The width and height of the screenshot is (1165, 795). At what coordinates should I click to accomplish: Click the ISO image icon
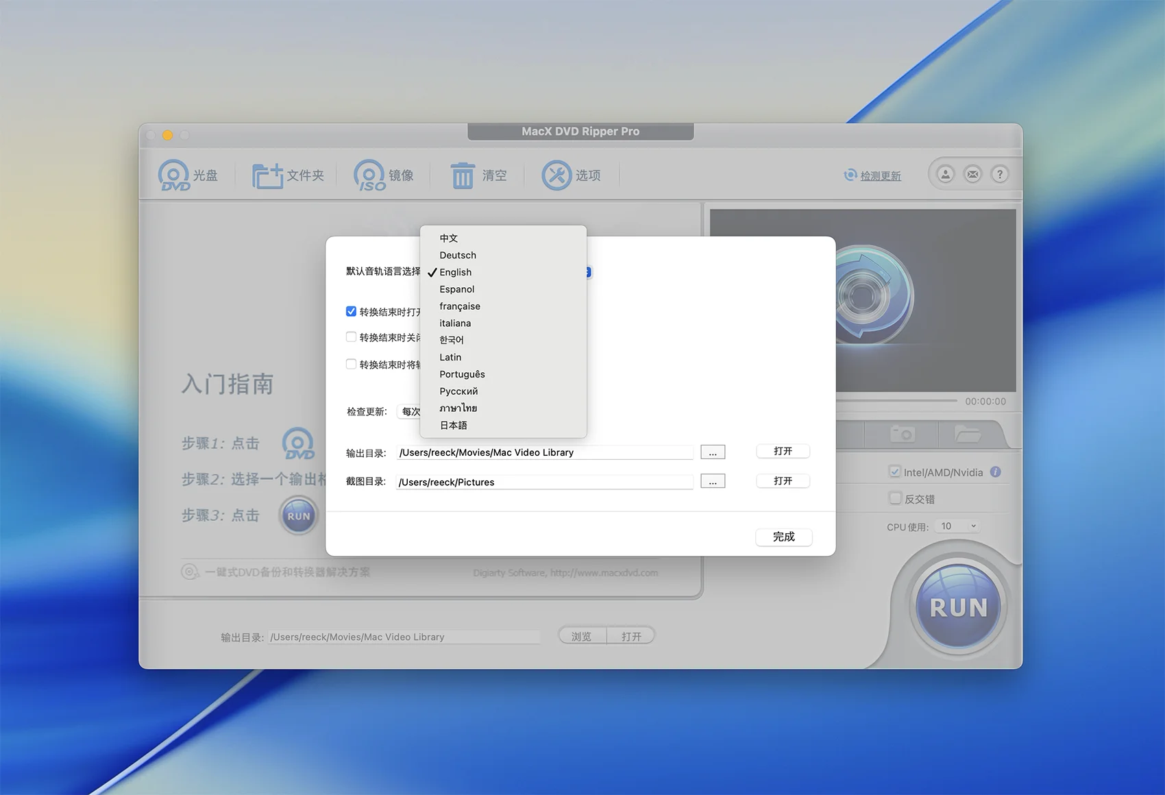369,175
